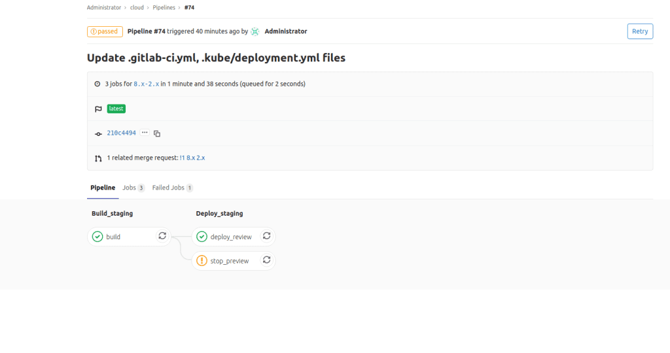Open the 8.x-2.x branch link
The width and height of the screenshot is (670, 353).
coord(146,84)
